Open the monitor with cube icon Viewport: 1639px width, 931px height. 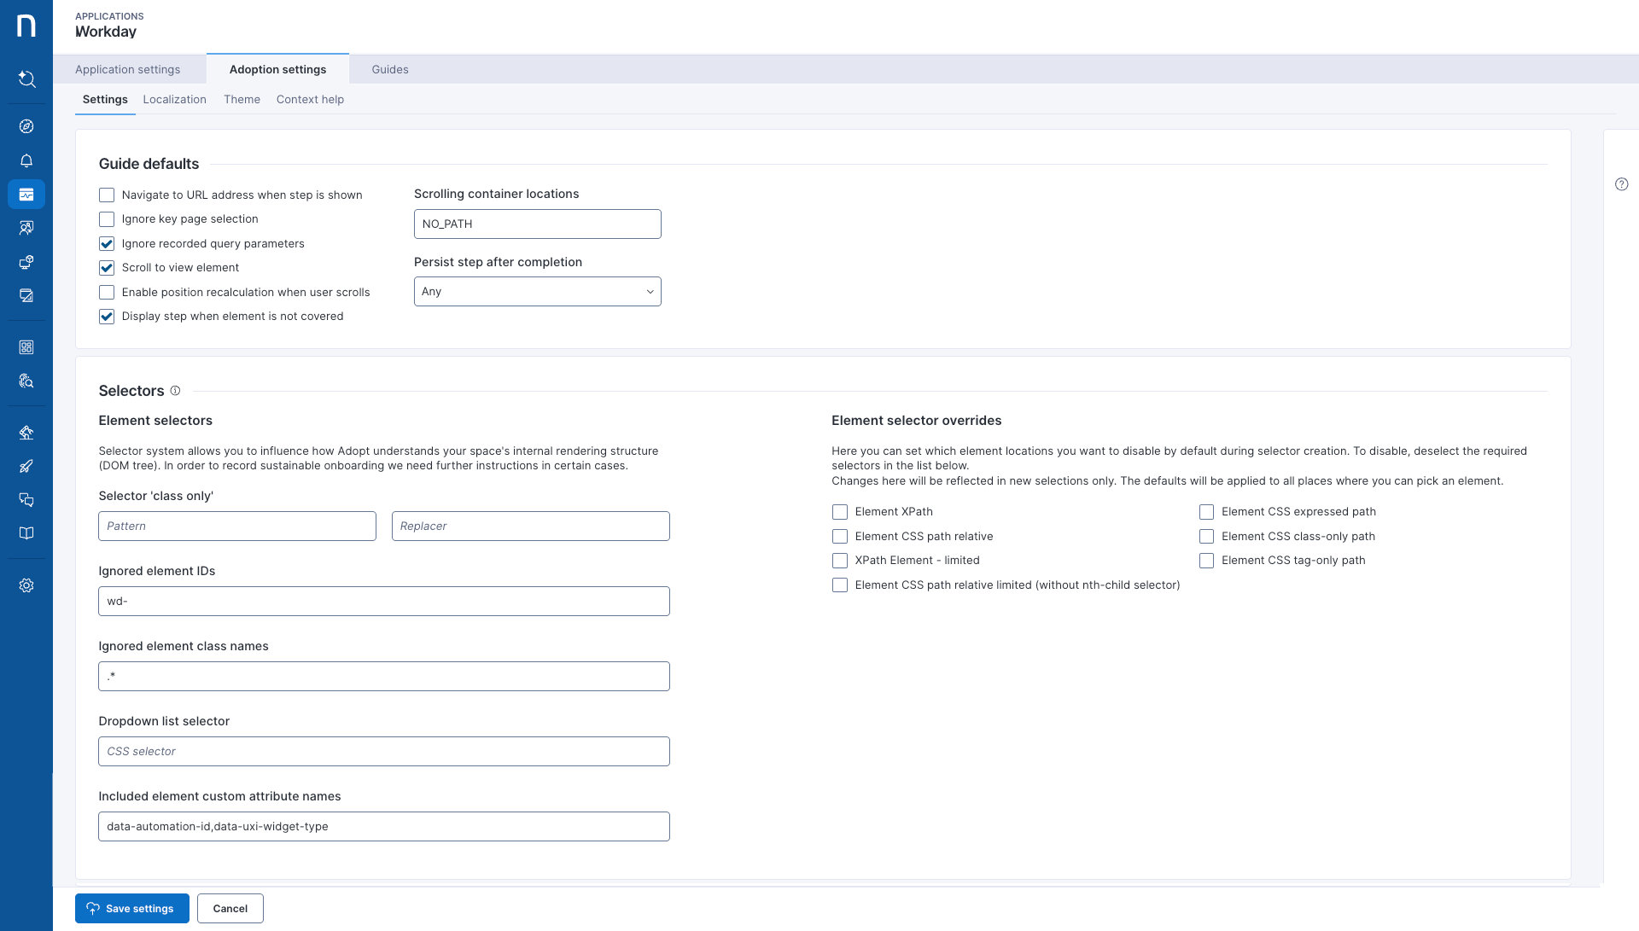pos(26,262)
